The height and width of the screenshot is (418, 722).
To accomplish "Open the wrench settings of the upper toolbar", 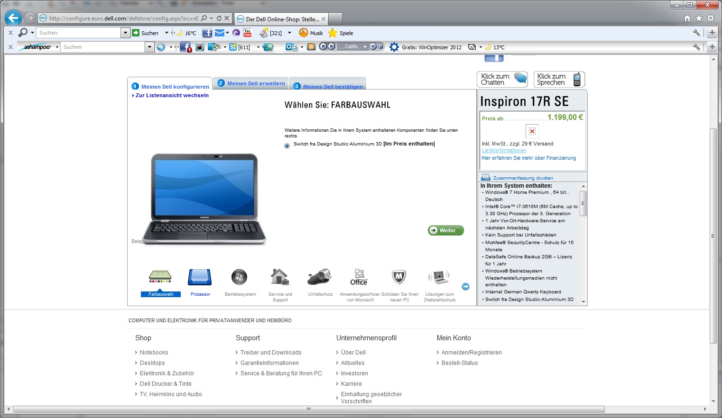I will tap(696, 33).
